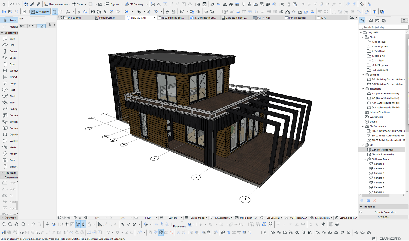The height and width of the screenshot is (241, 409).
Task: Collapse the Elevations folder
Action: 363,89
